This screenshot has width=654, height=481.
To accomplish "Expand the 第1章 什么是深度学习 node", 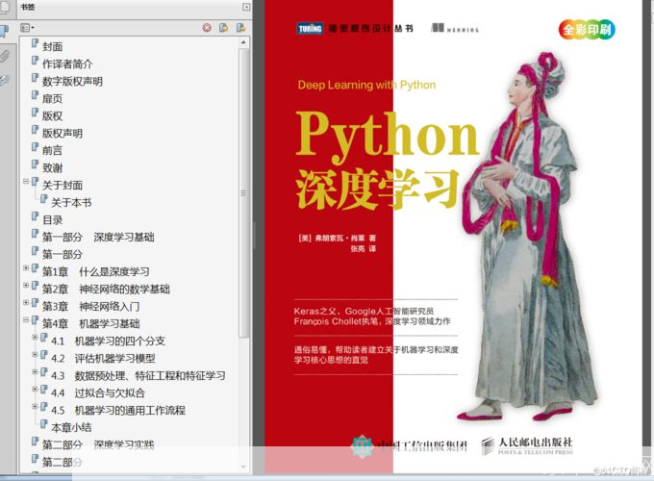I will point(26,267).
